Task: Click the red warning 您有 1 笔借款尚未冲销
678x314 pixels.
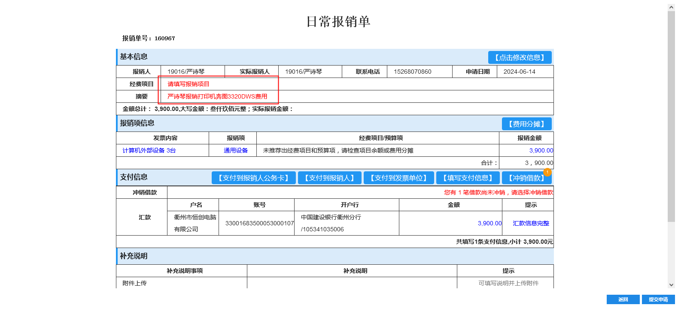Action: (499, 192)
